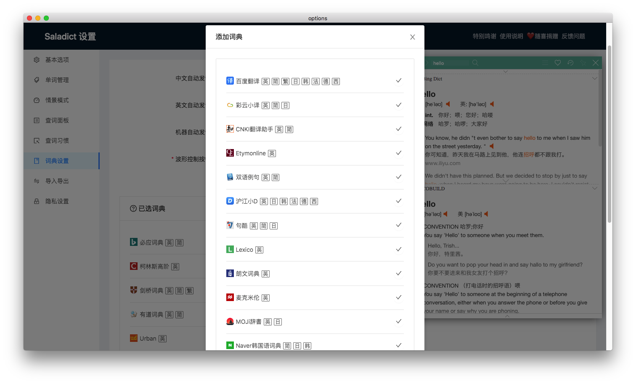Select 词典设置 in the sidebar
Screen dimensions: 636x384
61,161
